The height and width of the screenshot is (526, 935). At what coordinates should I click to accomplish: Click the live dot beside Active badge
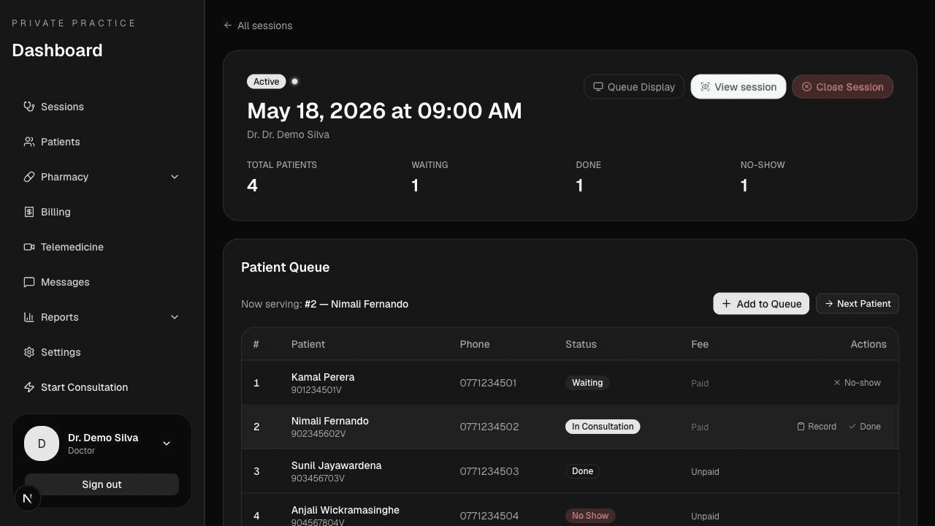click(x=295, y=82)
